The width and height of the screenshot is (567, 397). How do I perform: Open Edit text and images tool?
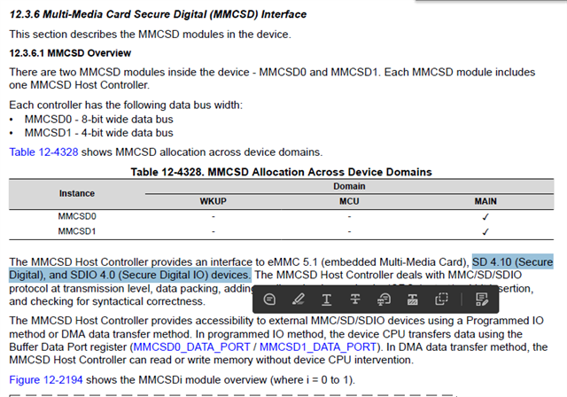(482, 299)
